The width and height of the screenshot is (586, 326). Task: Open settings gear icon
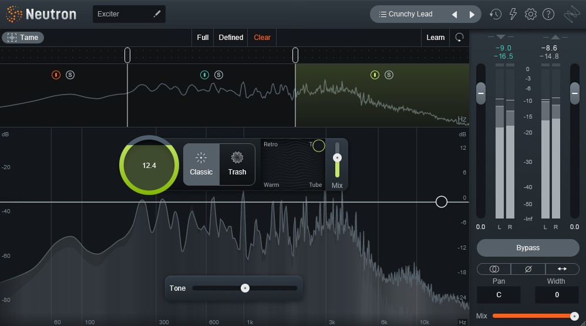(x=530, y=14)
